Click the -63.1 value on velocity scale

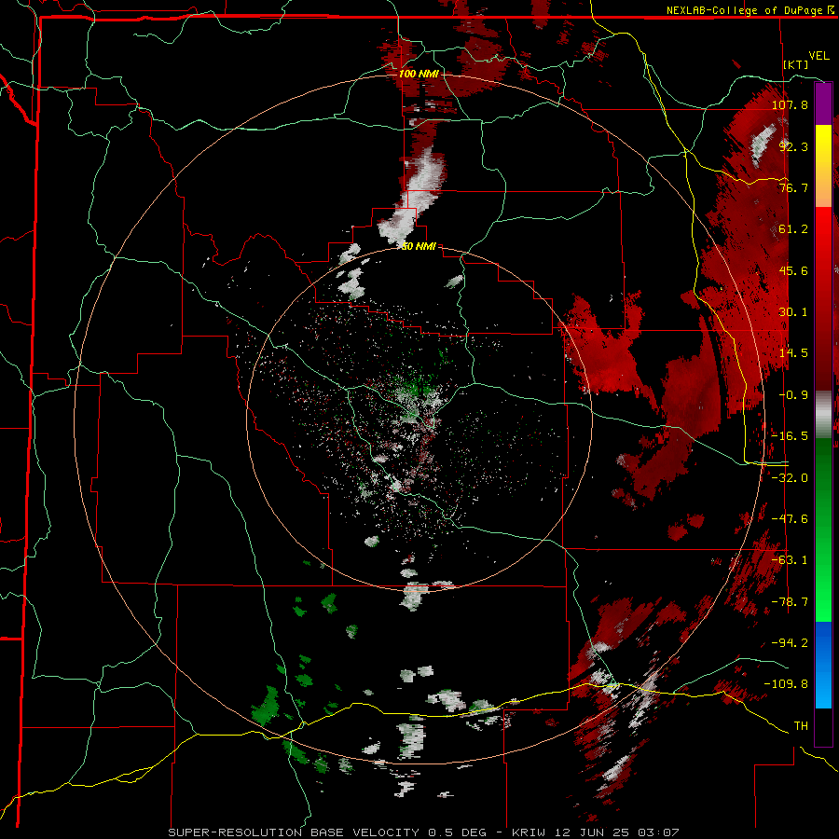click(790, 560)
